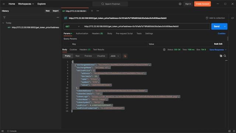
Task: Switch to the Params tab
Action: pos(68,34)
